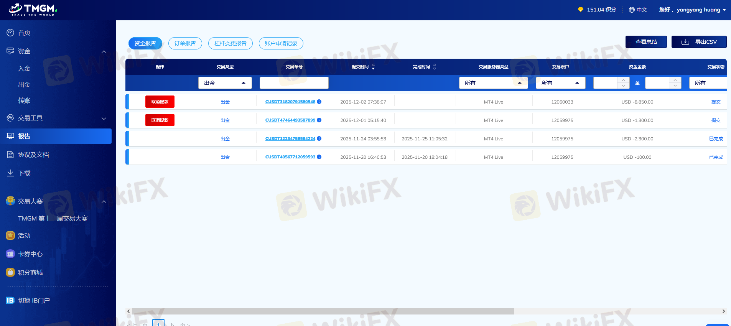Click 151.04 积分 points balance
731x326 pixels.
pos(601,10)
